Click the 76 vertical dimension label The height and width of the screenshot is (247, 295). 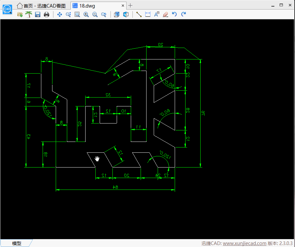(203, 113)
